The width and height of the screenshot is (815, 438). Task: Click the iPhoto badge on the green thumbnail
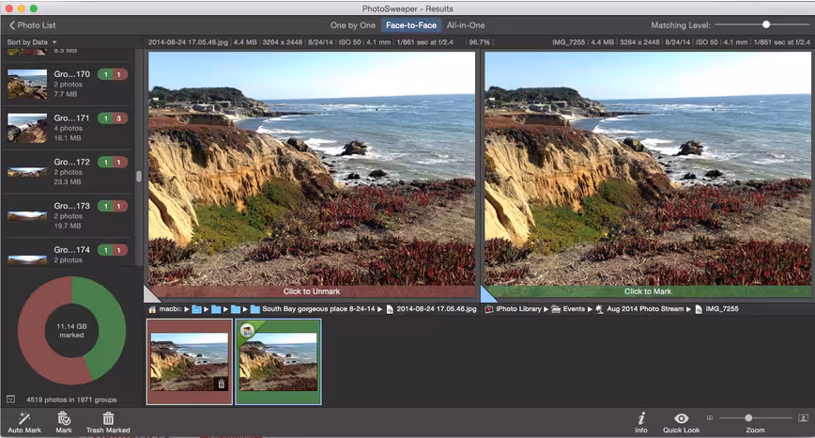(x=248, y=330)
